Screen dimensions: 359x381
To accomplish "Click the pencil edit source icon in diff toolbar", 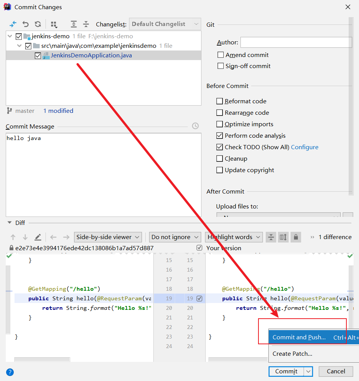I will (38, 237).
